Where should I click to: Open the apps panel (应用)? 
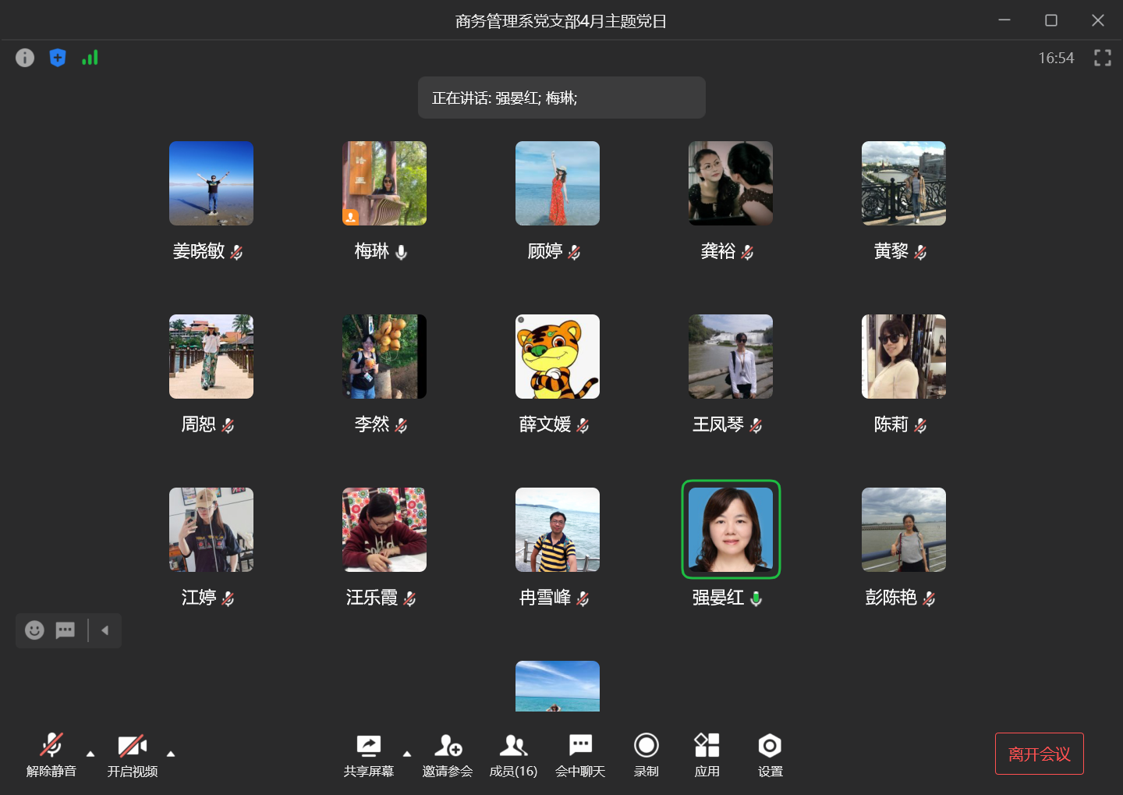point(707,755)
